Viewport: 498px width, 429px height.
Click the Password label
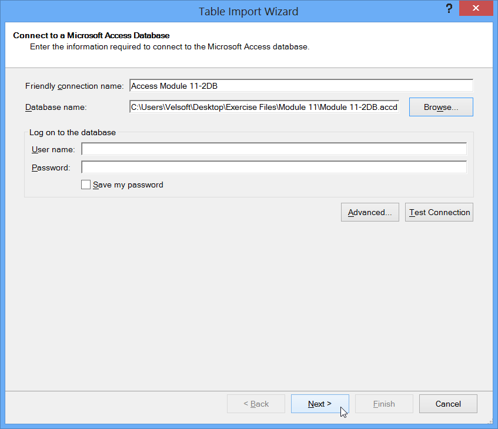click(x=51, y=167)
